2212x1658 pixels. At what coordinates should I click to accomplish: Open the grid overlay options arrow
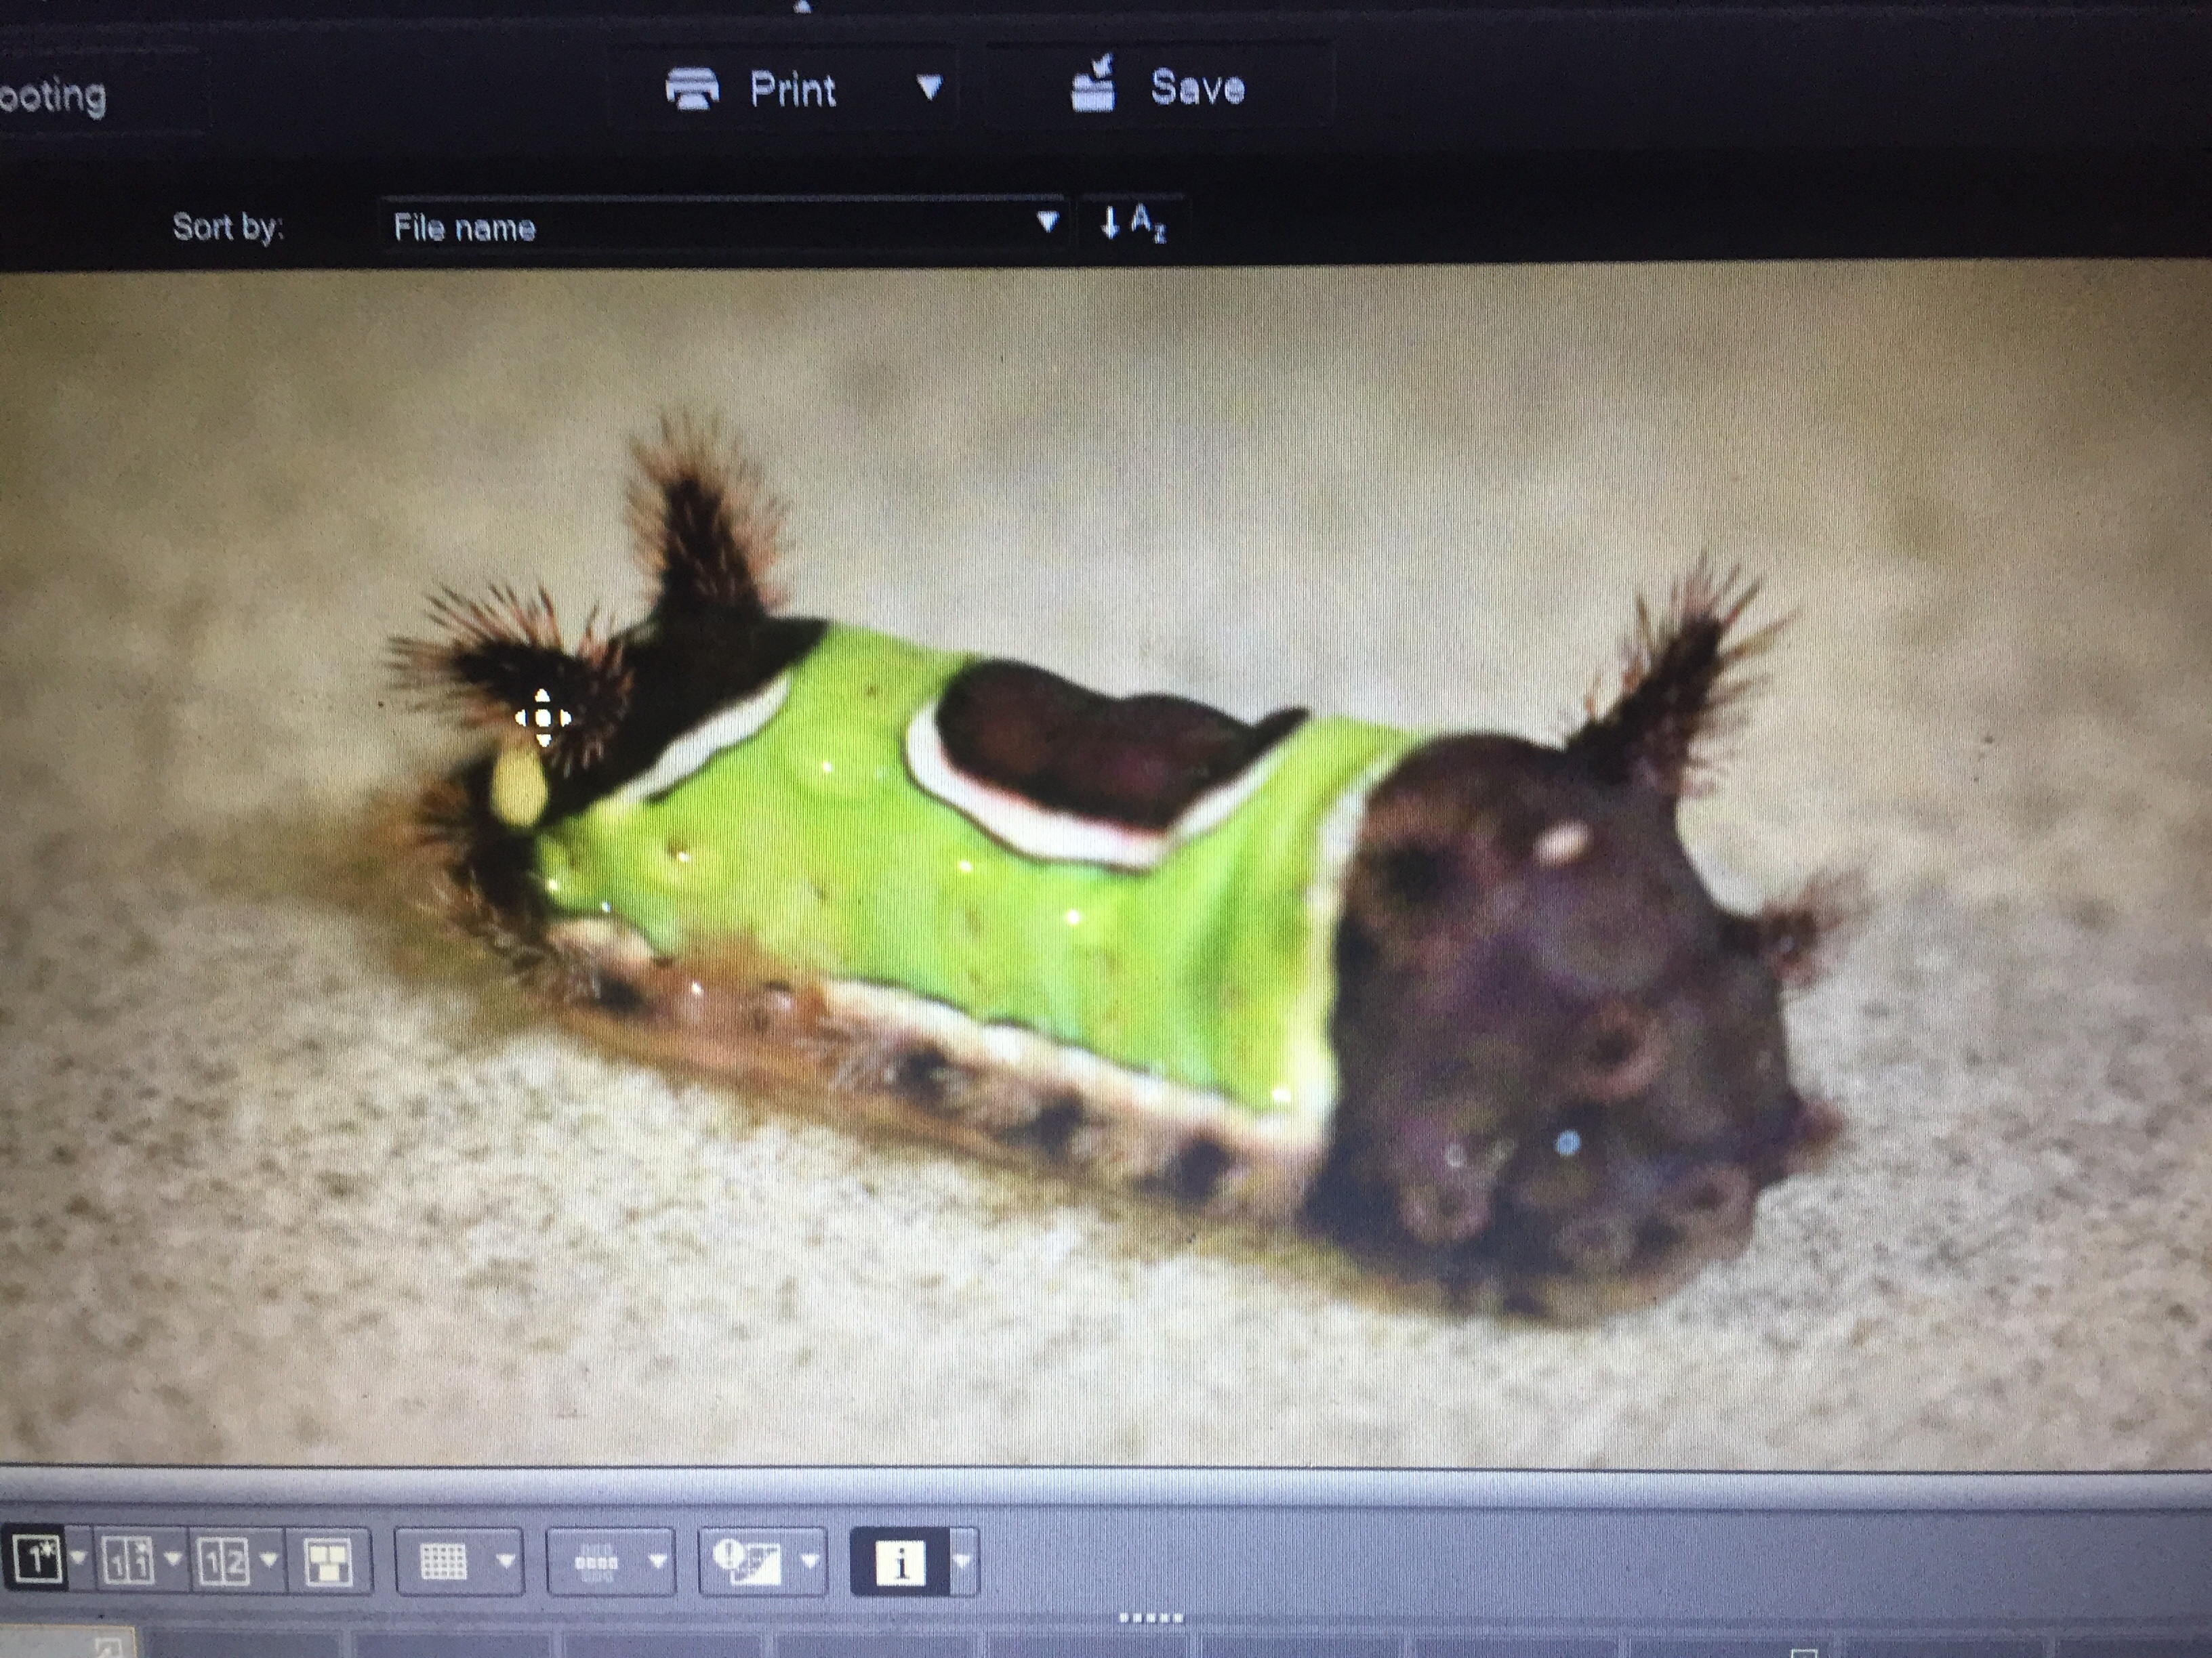pos(506,1560)
